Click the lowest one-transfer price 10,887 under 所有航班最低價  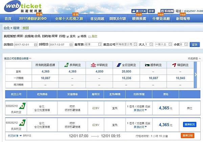point(45,78)
